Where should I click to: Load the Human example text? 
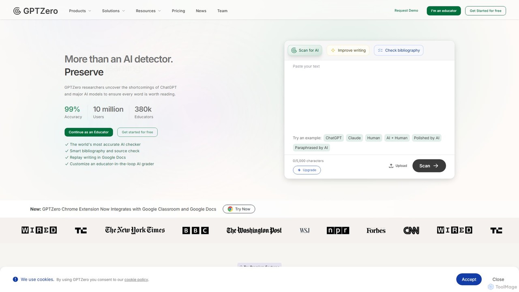(373, 138)
